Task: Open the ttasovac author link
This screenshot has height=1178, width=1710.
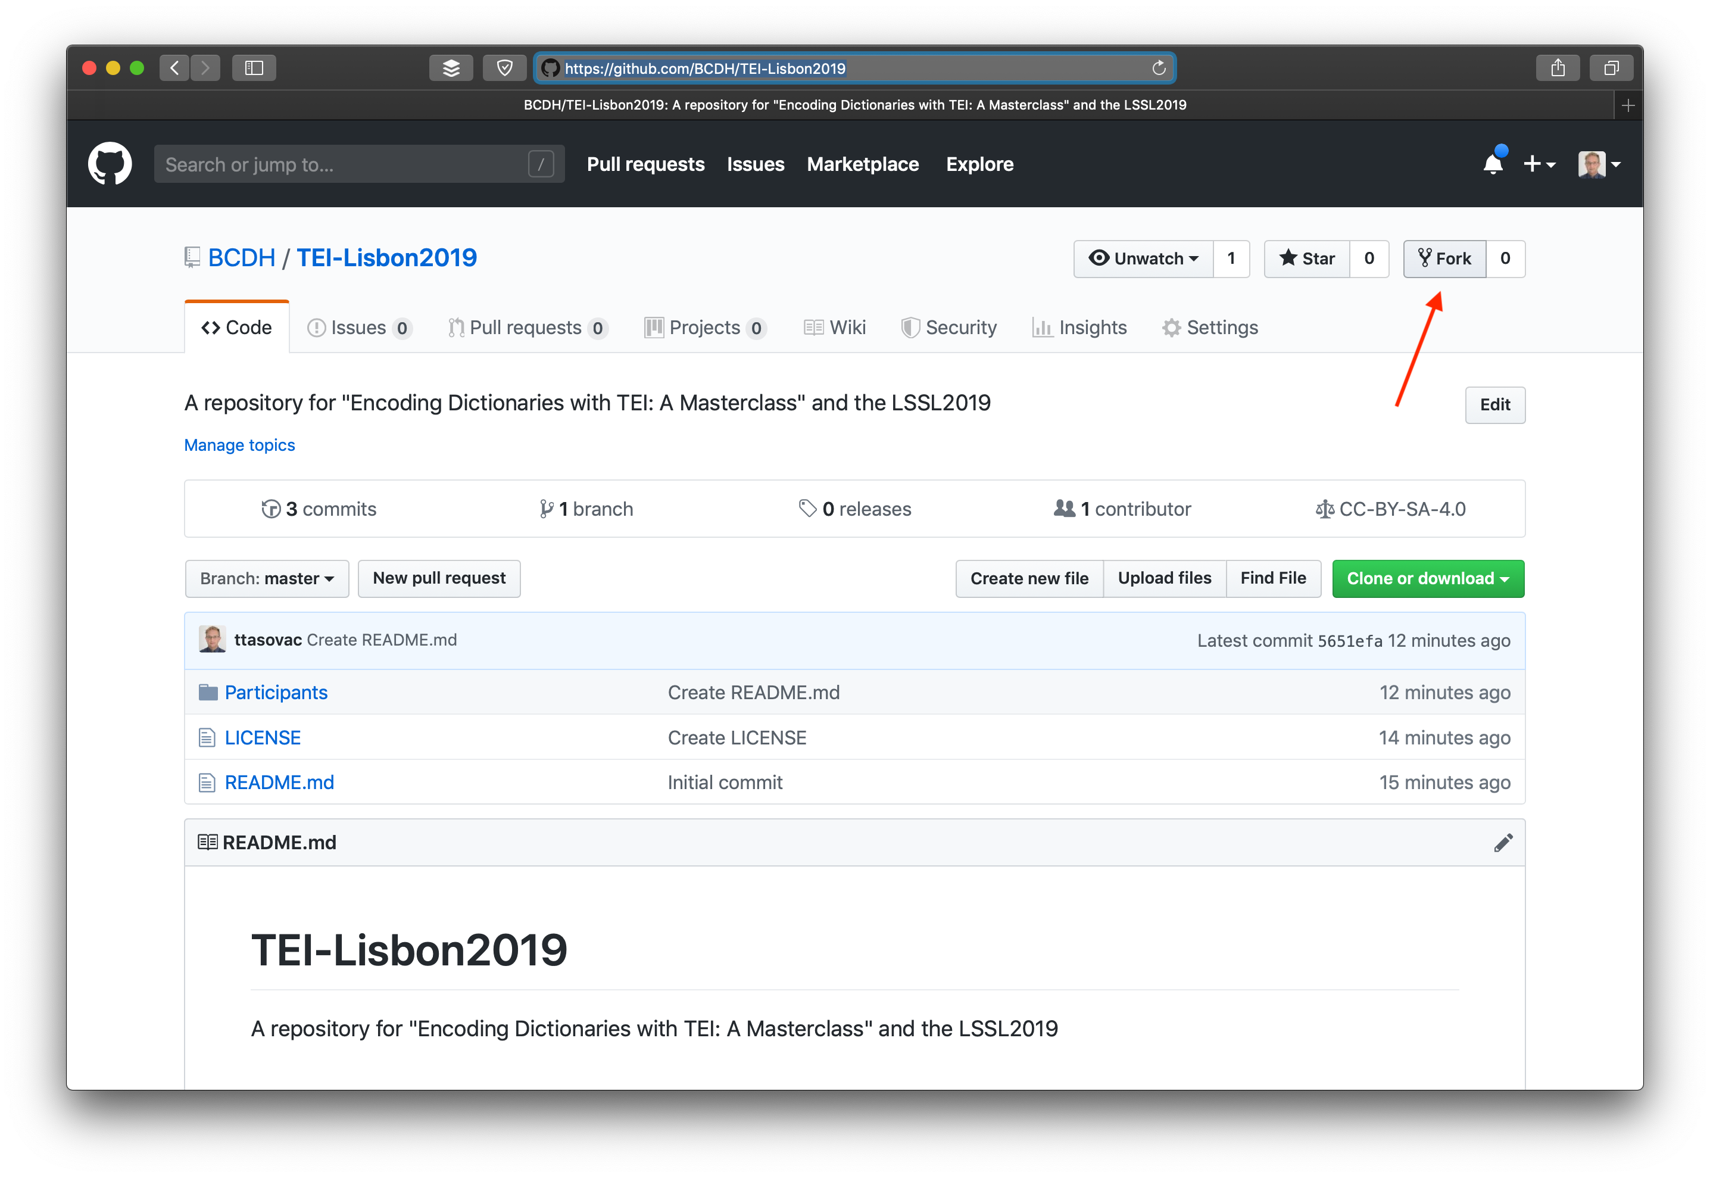Action: (268, 640)
